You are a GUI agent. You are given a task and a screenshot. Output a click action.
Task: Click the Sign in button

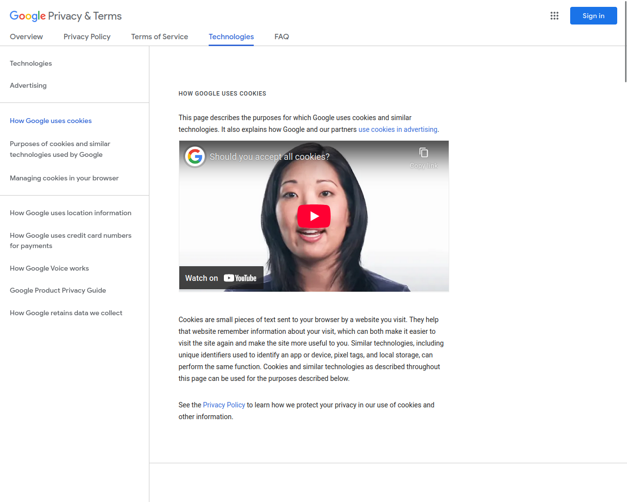pos(594,16)
